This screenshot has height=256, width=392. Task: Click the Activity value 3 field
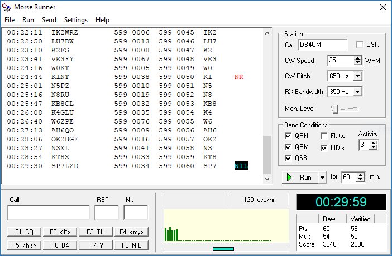[x=365, y=145]
